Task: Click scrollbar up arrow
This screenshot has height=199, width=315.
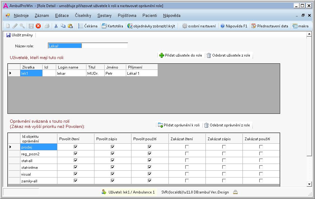Action: 309,34
